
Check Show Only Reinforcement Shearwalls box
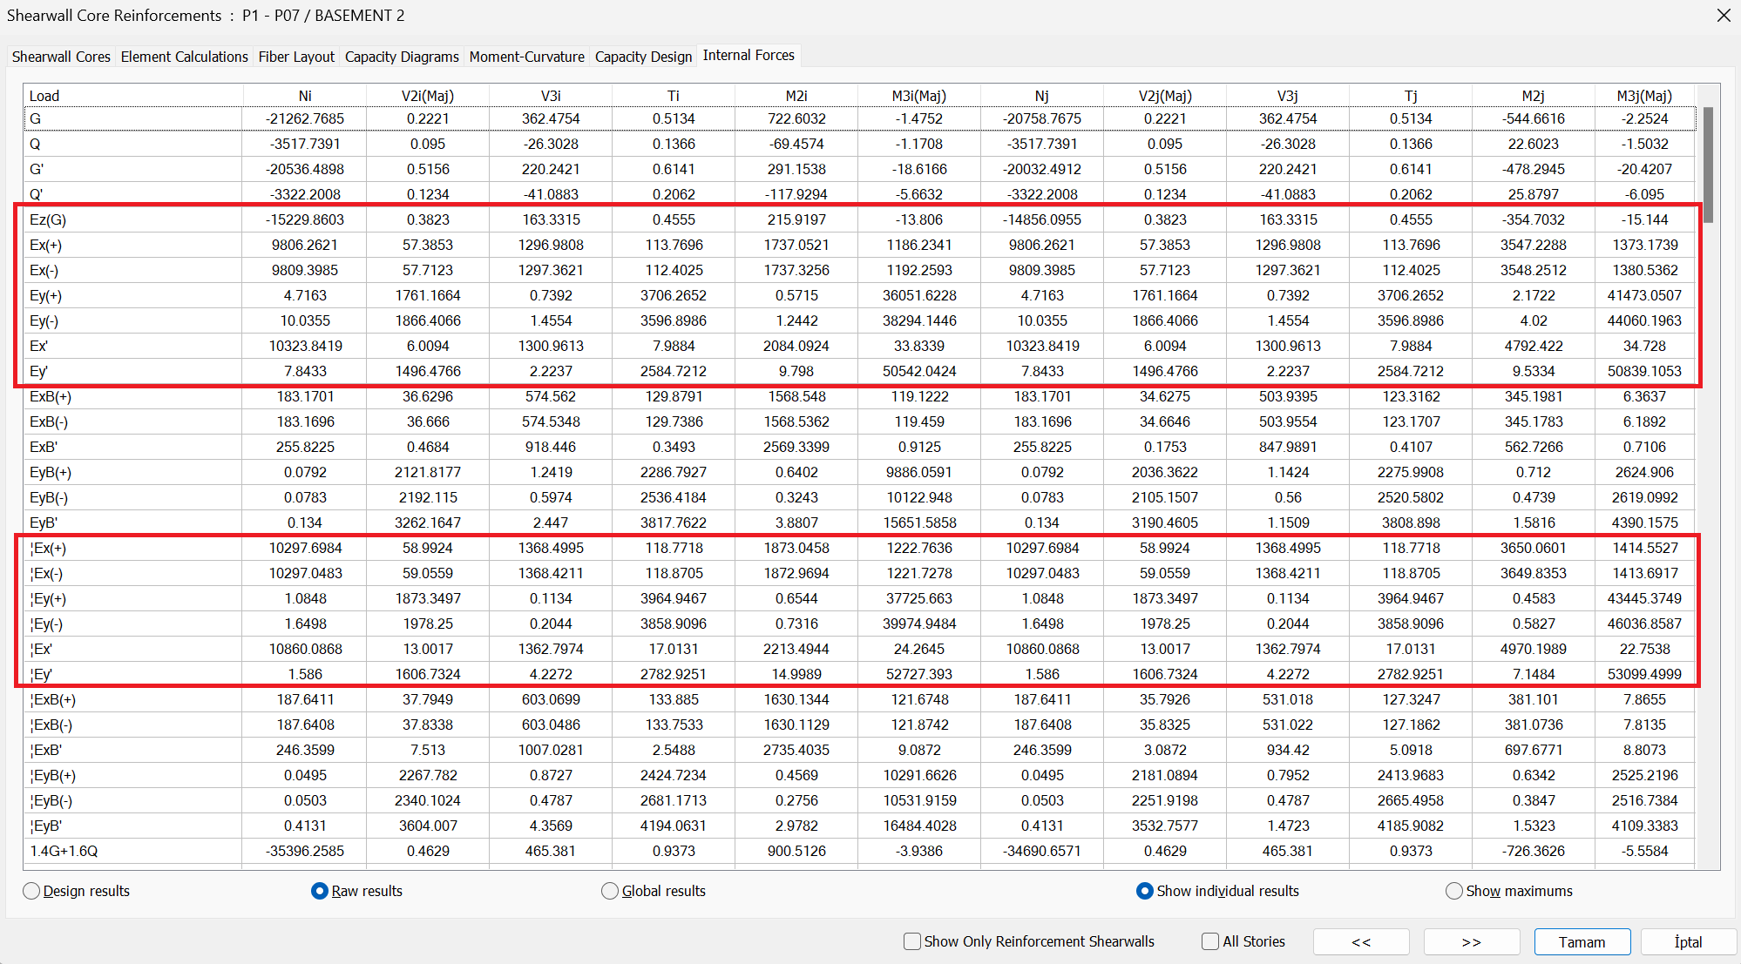pyautogui.click(x=912, y=941)
